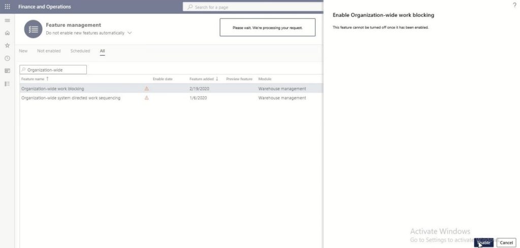Image resolution: width=520 pixels, height=248 pixels.
Task: Switch to the New tab
Action: (23, 51)
